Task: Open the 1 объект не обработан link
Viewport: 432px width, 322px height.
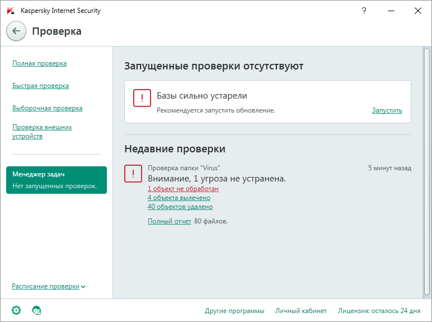Action: [x=183, y=189]
